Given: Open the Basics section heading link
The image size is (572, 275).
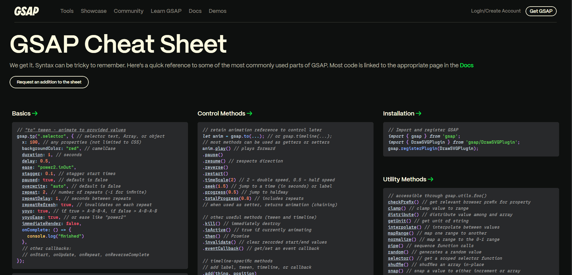Looking at the screenshot, I should 21,113.
